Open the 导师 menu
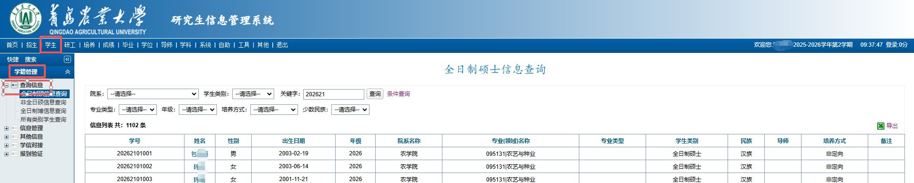914x183 pixels. [166, 45]
